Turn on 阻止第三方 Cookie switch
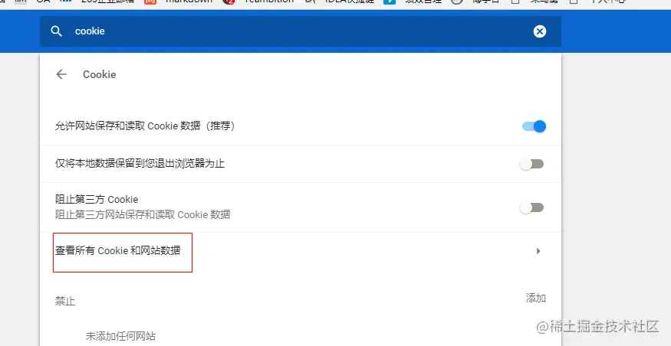 (531, 207)
